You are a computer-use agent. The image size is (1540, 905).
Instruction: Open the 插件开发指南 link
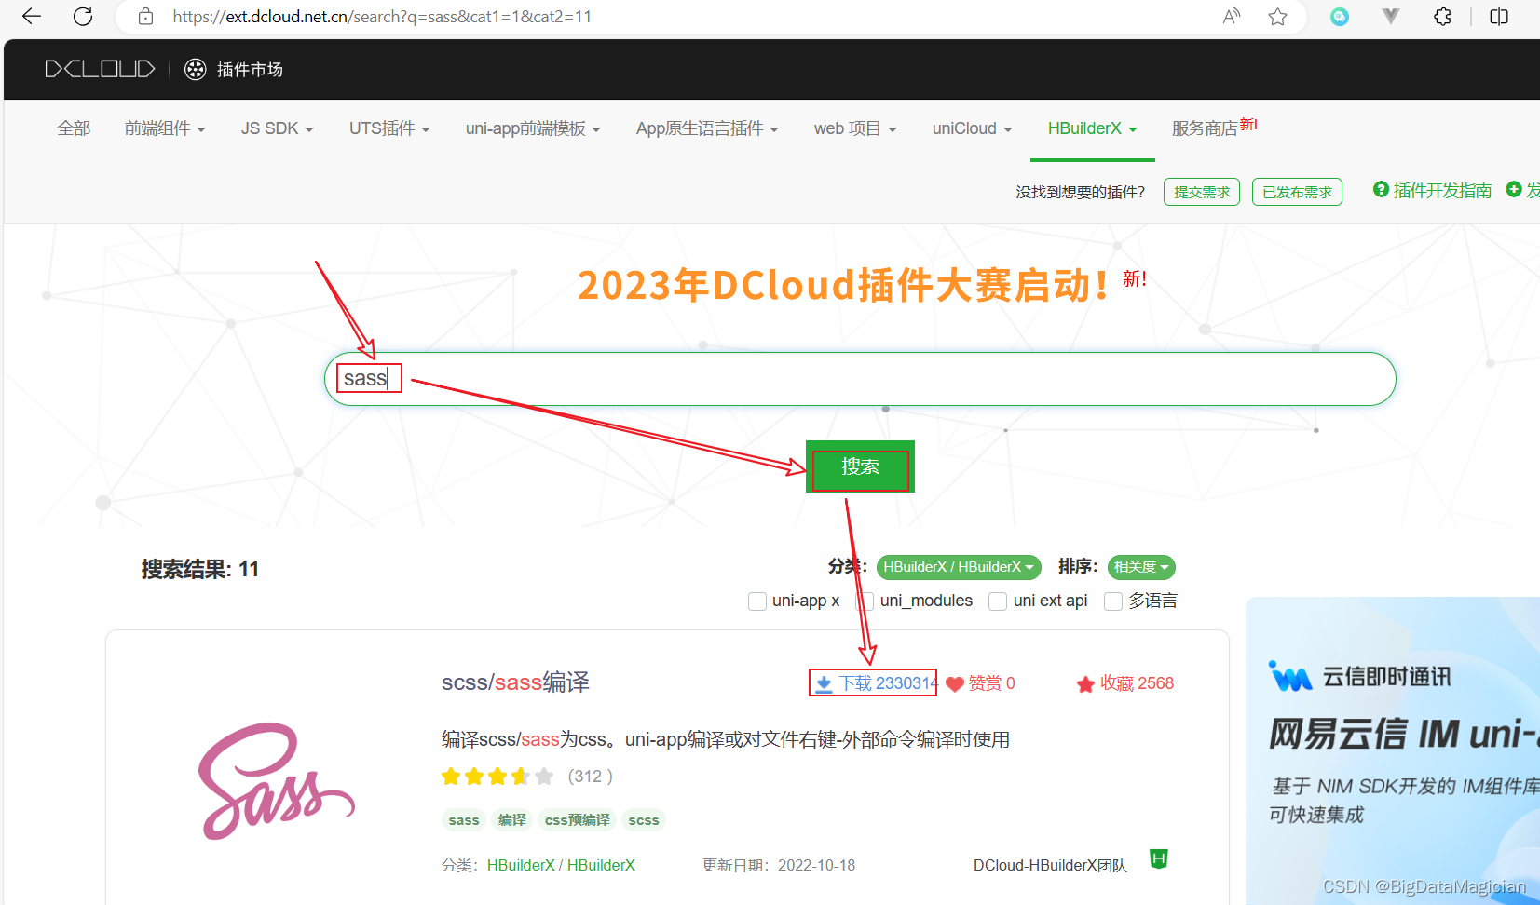click(x=1442, y=190)
